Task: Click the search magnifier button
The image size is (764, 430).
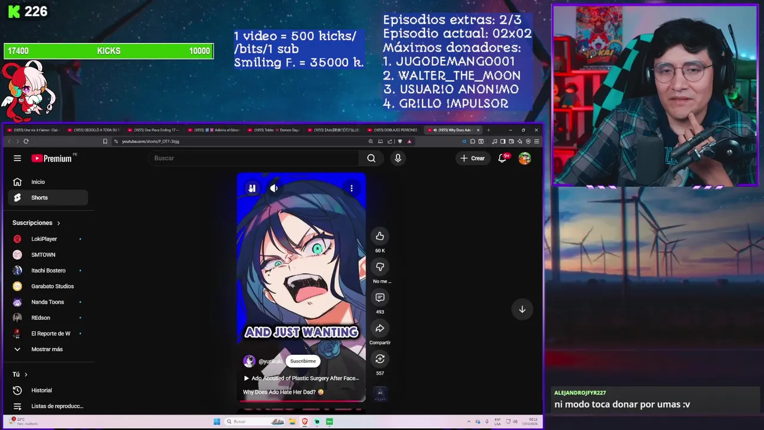Action: 371,158
